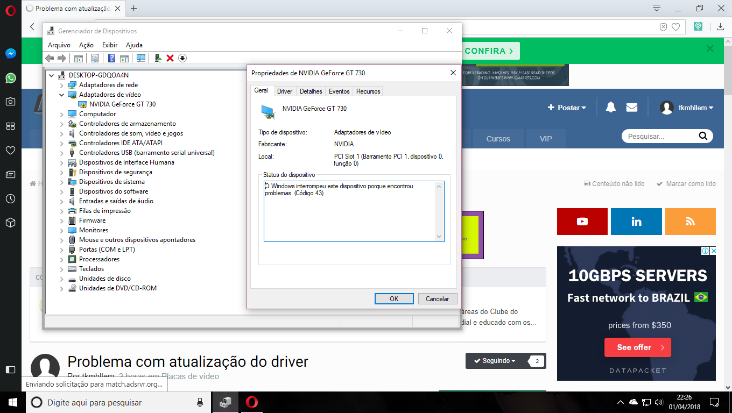This screenshot has height=413, width=732.
Task: Click the green CONFIRA button
Action: (490, 51)
